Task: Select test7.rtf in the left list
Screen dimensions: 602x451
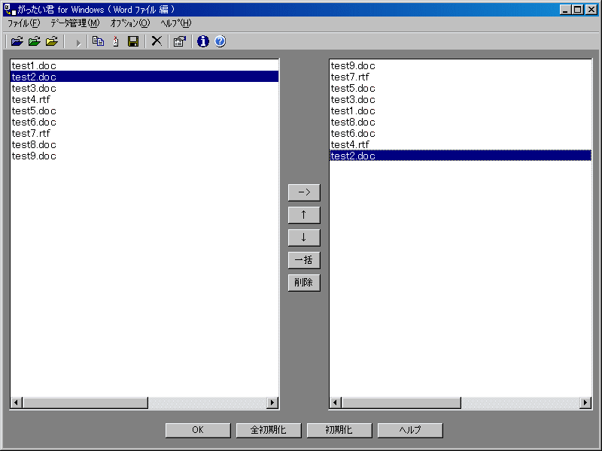Action: click(144, 133)
